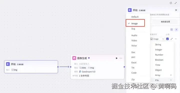Expand the Array submenu
Screen dimensions: 180x93
coord(162,75)
